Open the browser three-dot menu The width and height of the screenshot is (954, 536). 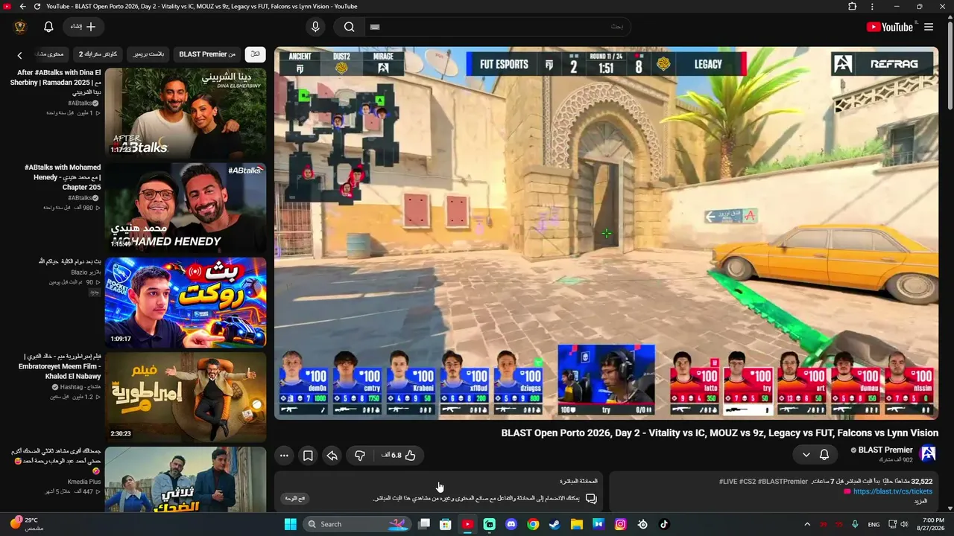872,7
